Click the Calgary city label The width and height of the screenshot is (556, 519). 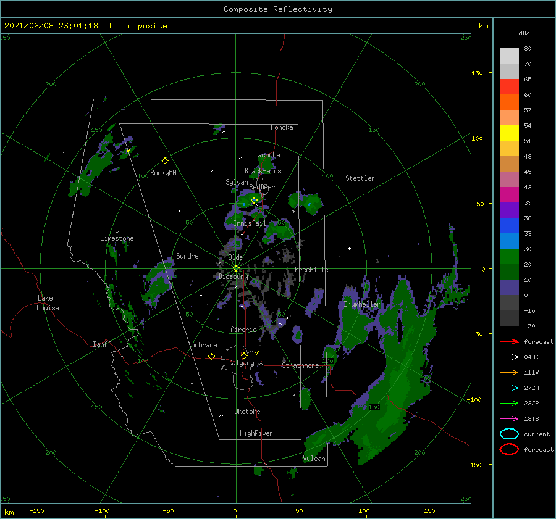coord(241,363)
